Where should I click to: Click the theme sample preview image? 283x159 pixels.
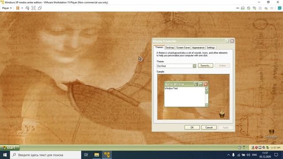pyautogui.click(x=193, y=97)
